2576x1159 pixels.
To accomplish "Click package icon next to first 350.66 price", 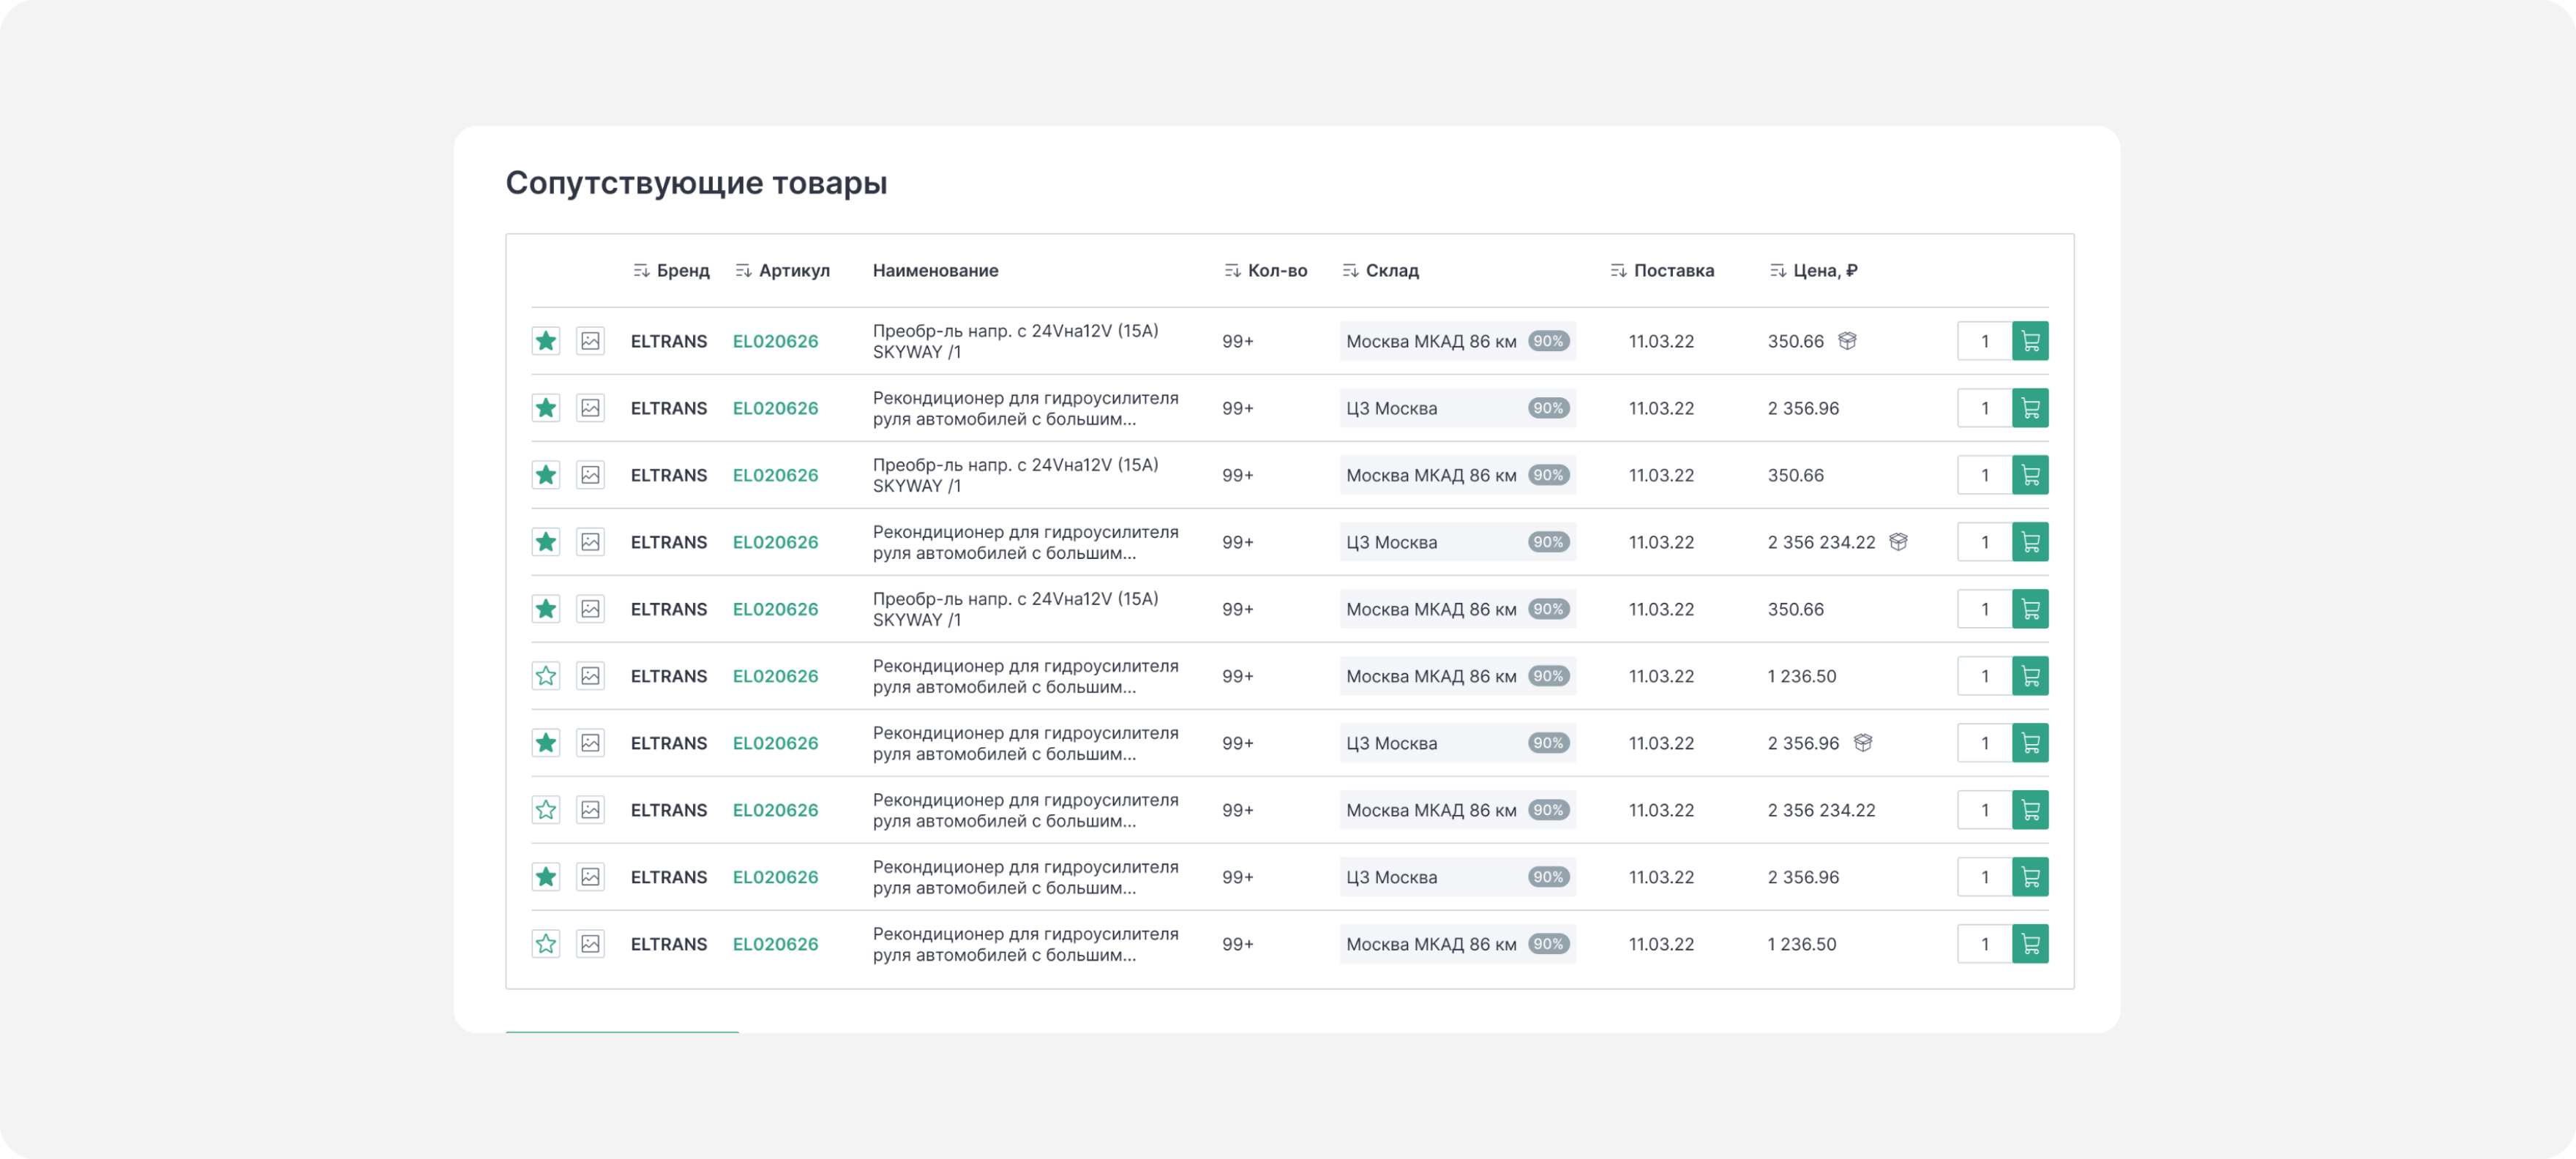I will (x=1847, y=341).
